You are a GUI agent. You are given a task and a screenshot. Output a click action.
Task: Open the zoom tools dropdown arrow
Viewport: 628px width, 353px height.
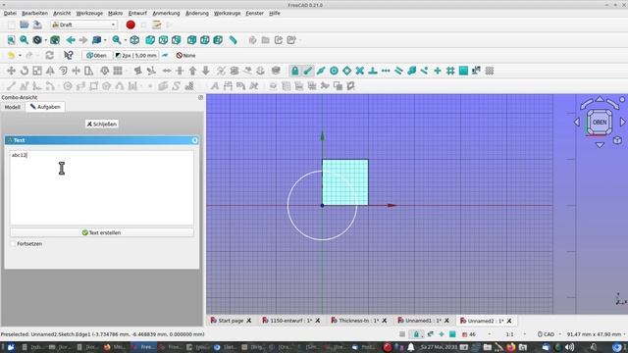126,40
